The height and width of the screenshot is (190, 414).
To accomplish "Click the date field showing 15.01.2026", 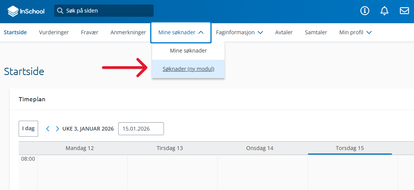I will (141, 129).
